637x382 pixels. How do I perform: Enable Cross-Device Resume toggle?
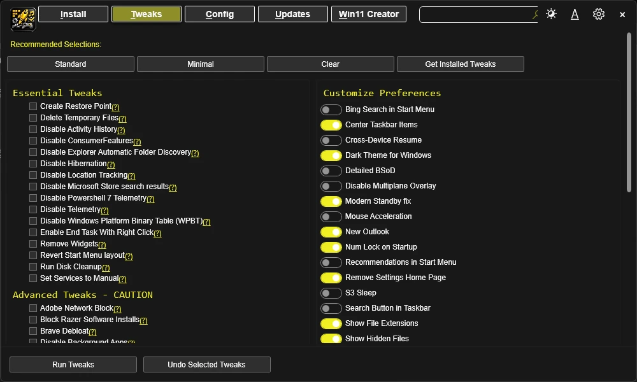point(331,140)
